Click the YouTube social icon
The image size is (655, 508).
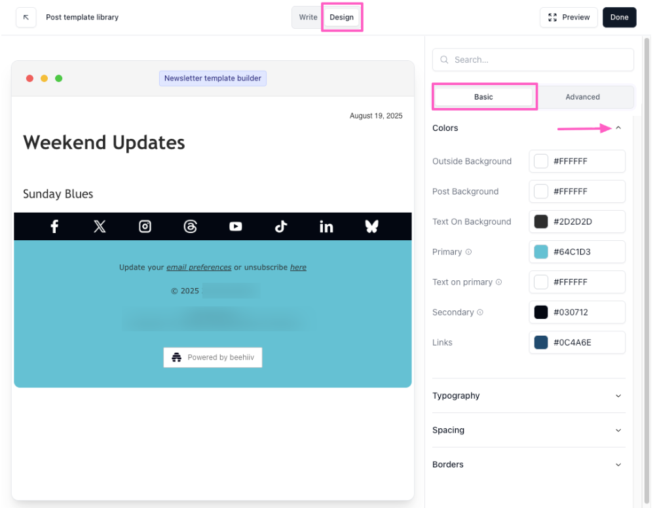click(x=236, y=227)
